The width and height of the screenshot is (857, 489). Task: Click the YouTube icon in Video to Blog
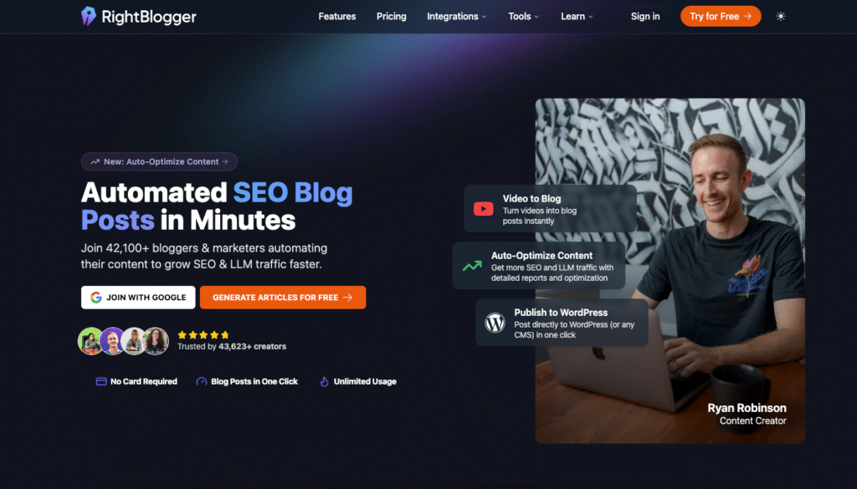(483, 209)
